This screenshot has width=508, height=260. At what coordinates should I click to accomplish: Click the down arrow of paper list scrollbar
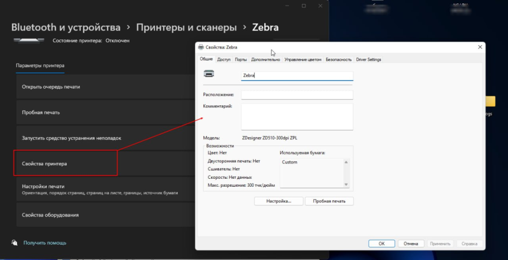(x=346, y=184)
